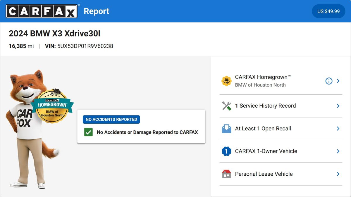Click the US $49.99 price button
Image resolution: width=351 pixels, height=197 pixels.
point(328,11)
